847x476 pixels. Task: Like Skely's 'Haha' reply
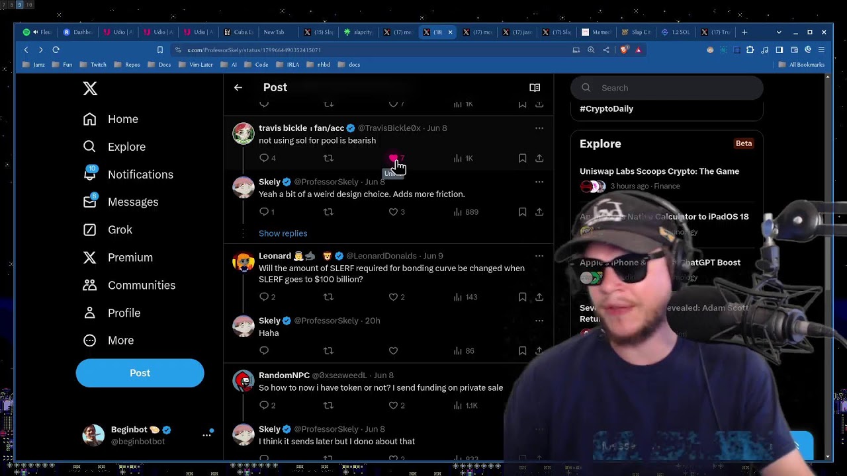pyautogui.click(x=393, y=350)
